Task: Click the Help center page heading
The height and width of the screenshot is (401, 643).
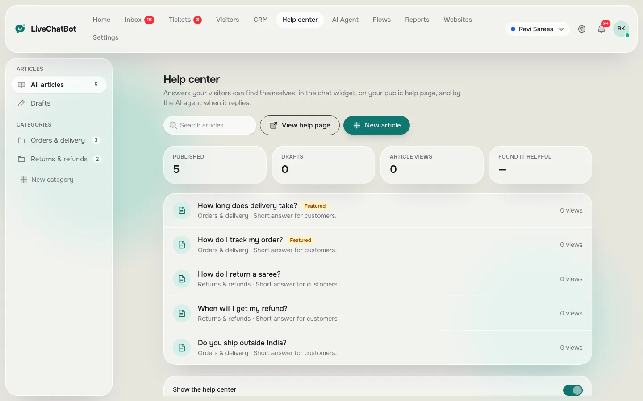Action: click(x=192, y=79)
